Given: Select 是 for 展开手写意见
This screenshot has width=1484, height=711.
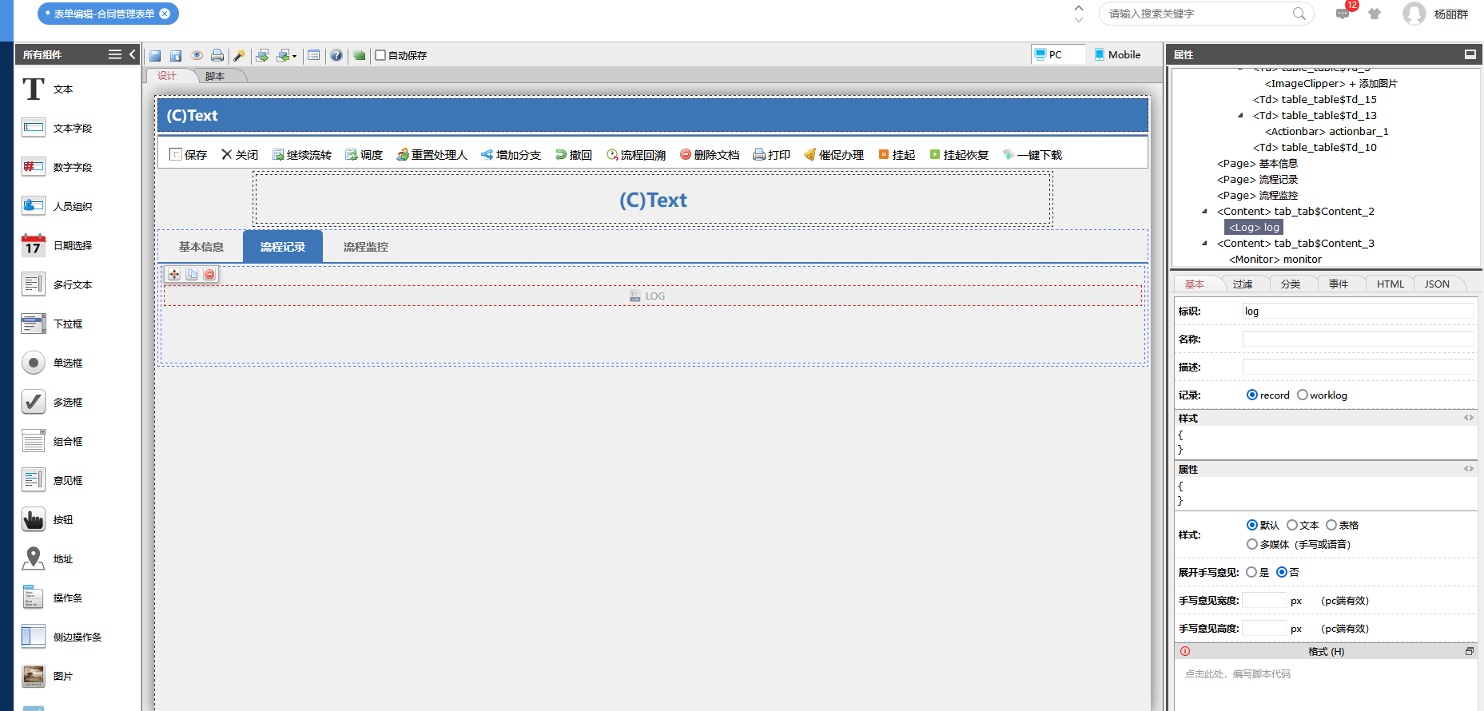Looking at the screenshot, I should point(1251,572).
